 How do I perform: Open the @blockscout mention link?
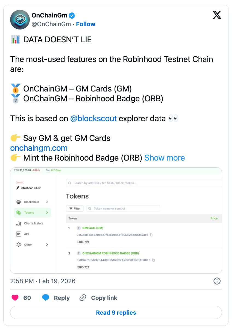click(93, 119)
